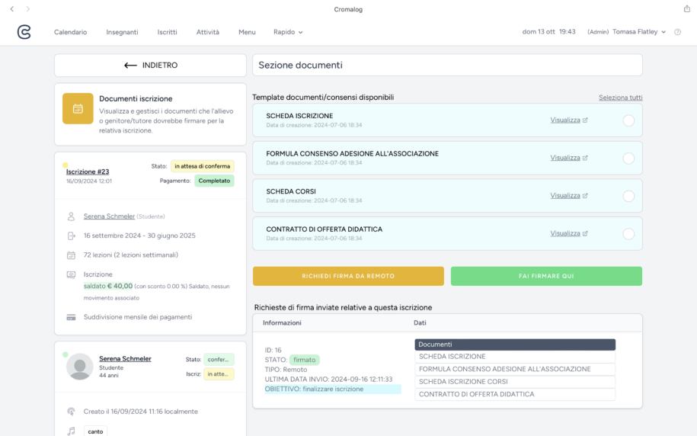Click the Cromalog logo icon
Viewport: 697px width, 436px height.
24,32
